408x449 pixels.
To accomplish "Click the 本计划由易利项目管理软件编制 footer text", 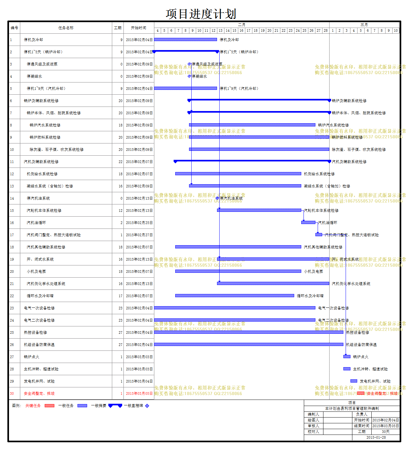I will tap(352, 409).
